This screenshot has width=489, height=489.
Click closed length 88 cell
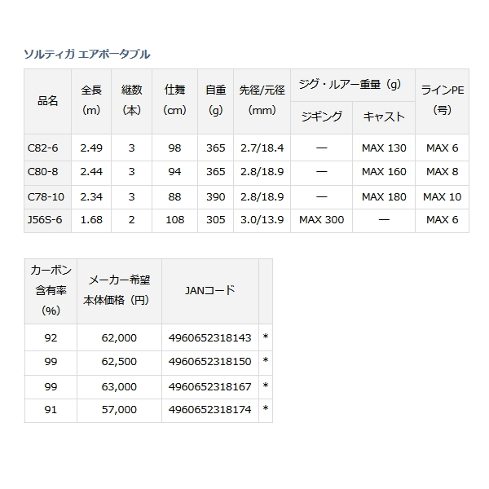click(x=174, y=197)
